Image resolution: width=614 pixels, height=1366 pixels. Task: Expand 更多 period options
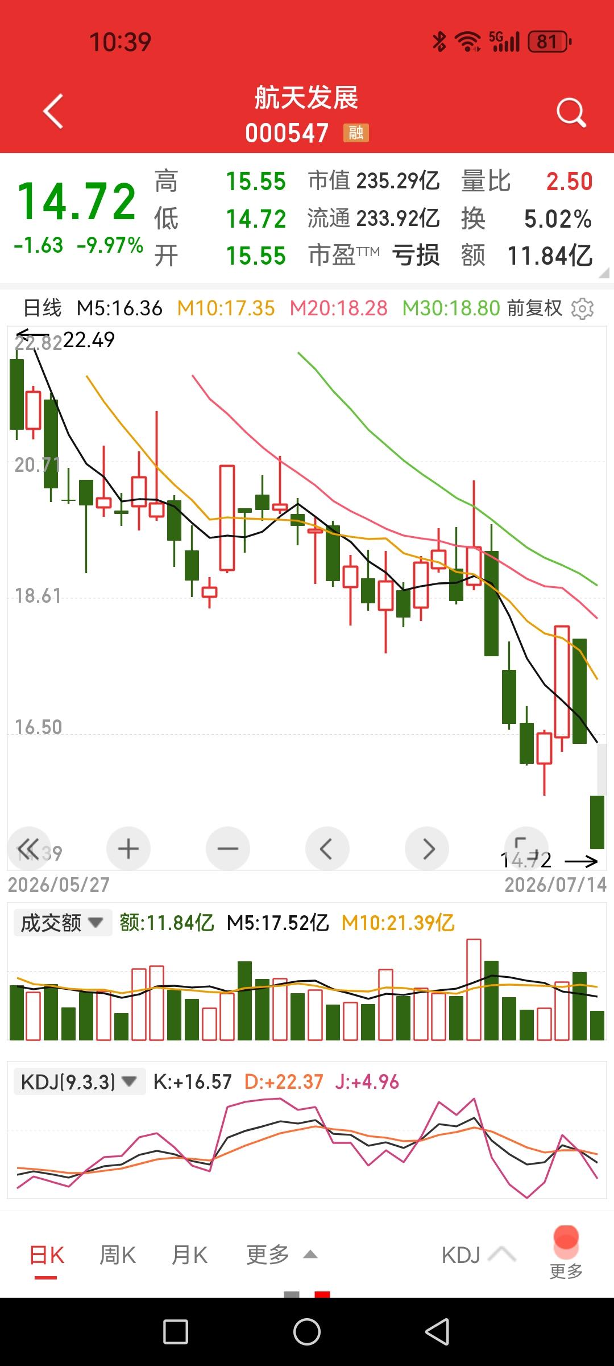(281, 1255)
